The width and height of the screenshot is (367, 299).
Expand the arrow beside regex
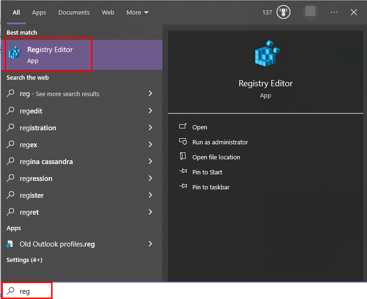[151, 144]
